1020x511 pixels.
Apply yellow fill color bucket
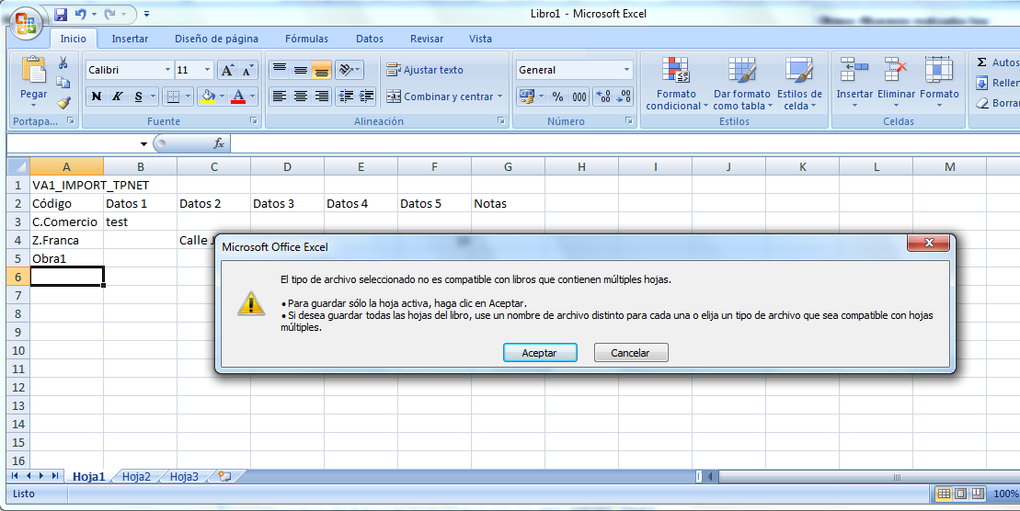click(208, 97)
